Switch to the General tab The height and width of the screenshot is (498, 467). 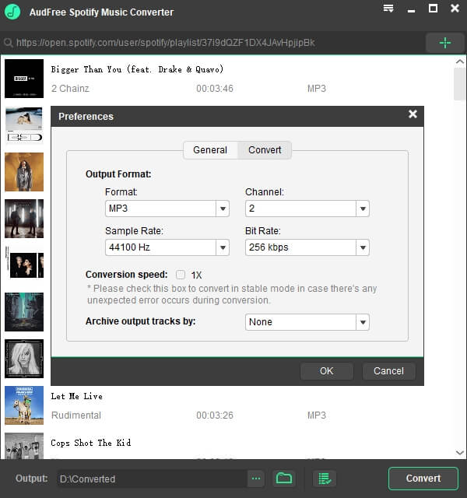(x=210, y=150)
